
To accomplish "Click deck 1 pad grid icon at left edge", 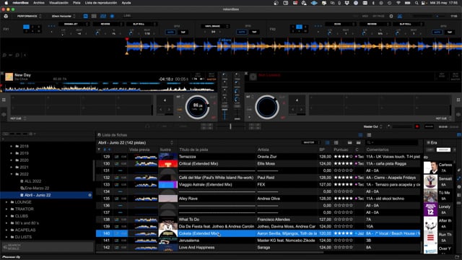I will click(x=4, y=100).
